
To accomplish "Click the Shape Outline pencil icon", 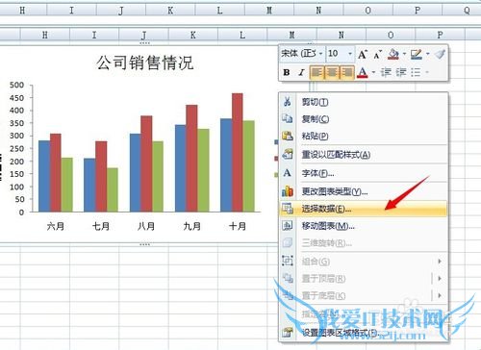I will [417, 54].
